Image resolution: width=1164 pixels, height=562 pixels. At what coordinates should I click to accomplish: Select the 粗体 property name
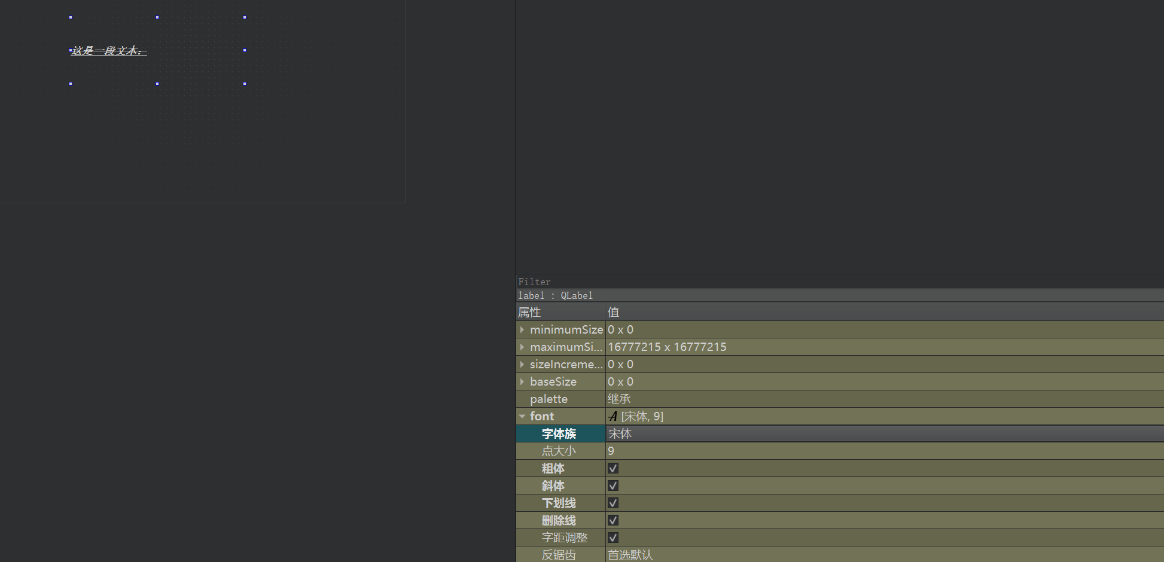pos(553,468)
